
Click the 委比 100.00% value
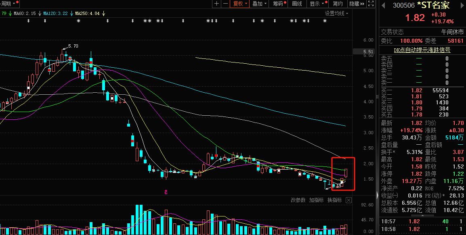click(411, 41)
